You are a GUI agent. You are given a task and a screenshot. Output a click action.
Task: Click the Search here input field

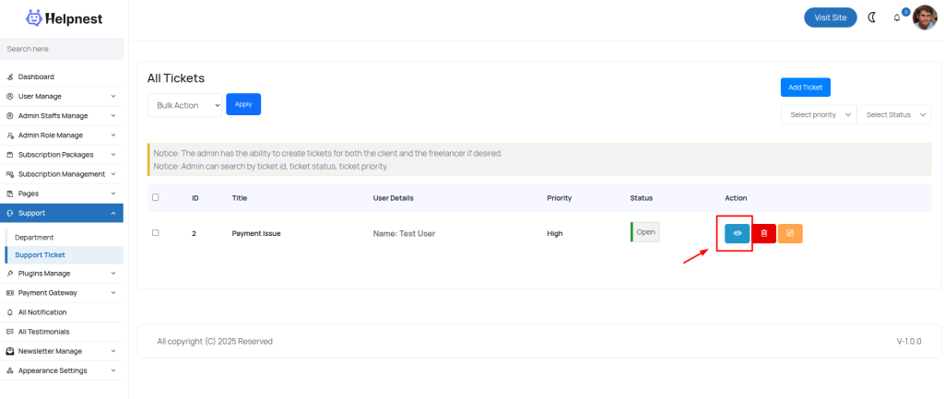pos(61,49)
